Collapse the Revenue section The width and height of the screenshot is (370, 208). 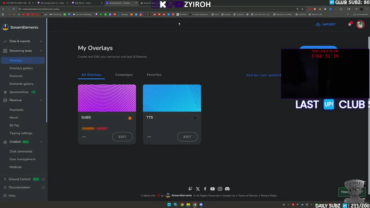[x=23, y=100]
